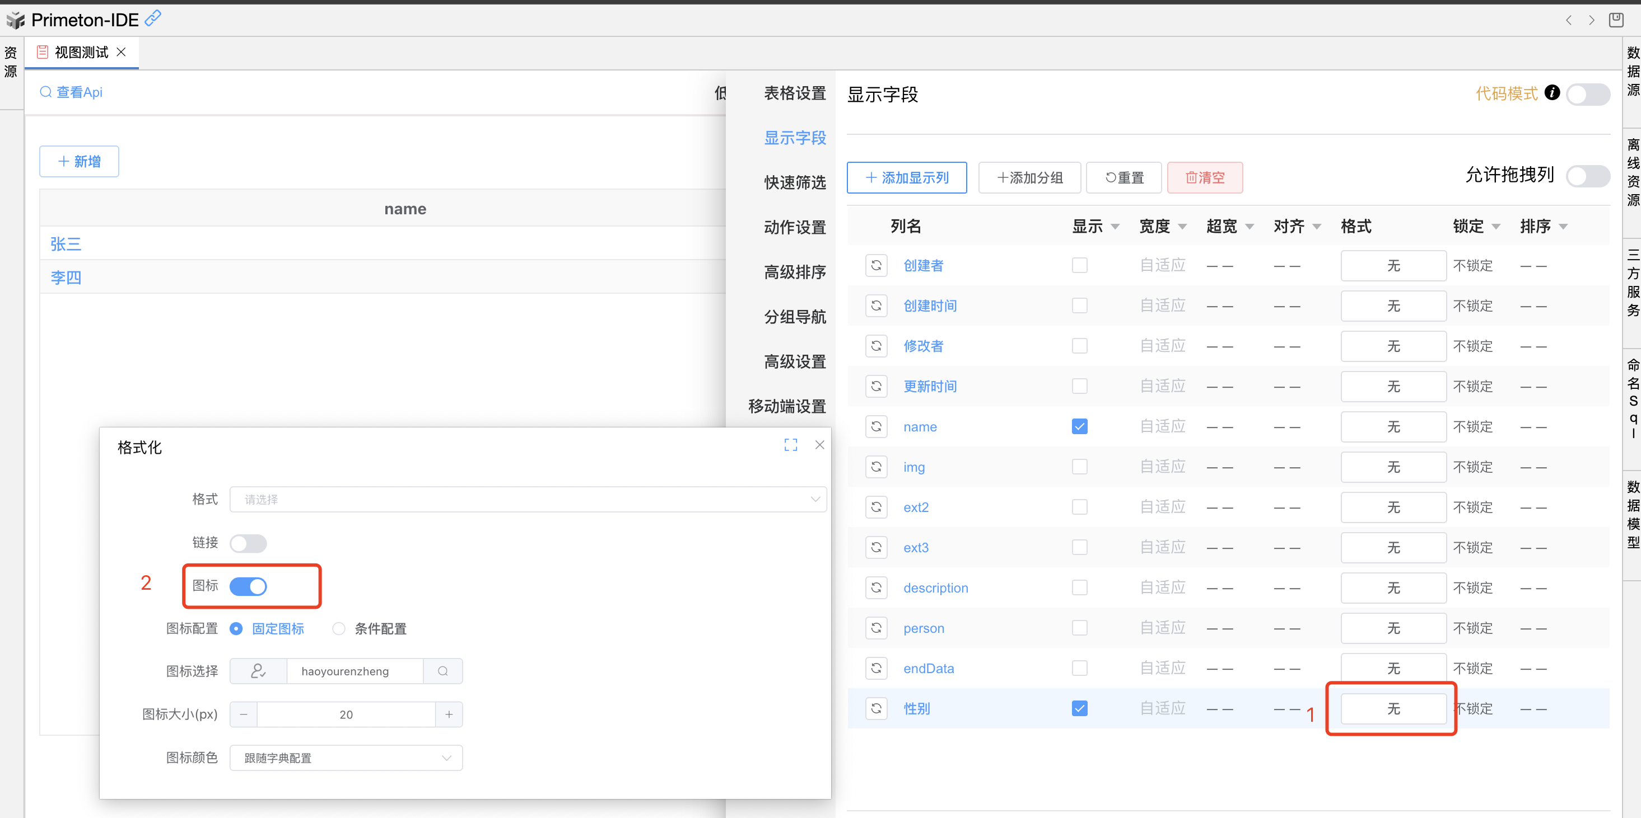The width and height of the screenshot is (1641, 818).
Task: Open the 图标颜色 dropdown
Action: (346, 758)
